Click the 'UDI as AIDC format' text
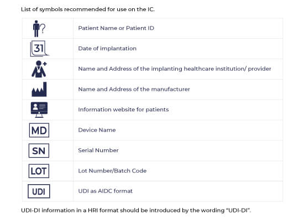The image size is (304, 219). [105, 191]
